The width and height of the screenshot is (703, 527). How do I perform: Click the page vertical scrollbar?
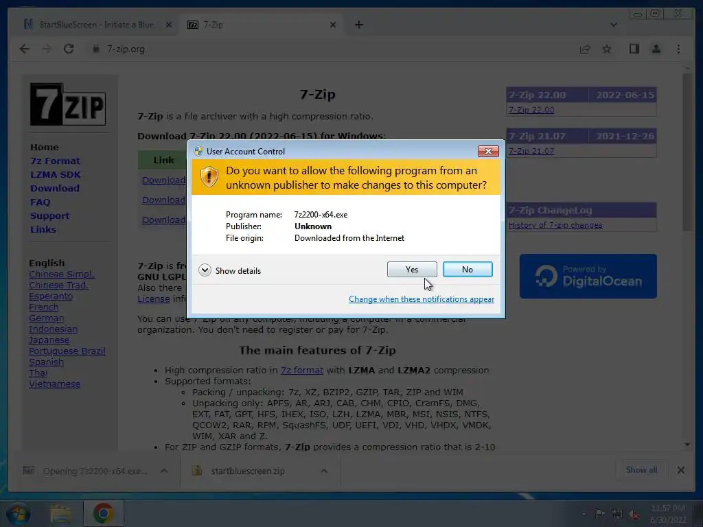(x=688, y=152)
